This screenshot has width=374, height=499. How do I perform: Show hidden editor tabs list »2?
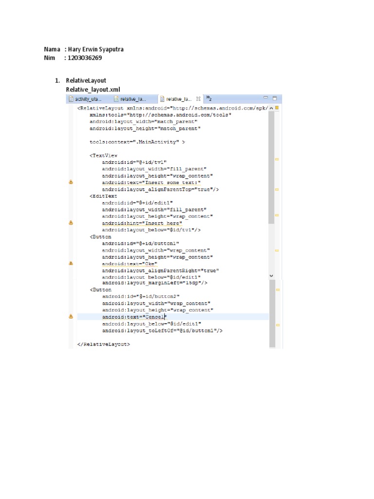click(x=208, y=98)
